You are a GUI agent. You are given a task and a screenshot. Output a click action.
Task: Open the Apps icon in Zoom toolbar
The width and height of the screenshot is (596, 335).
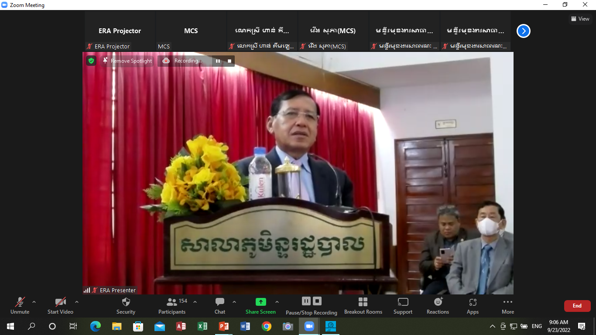tap(473, 302)
